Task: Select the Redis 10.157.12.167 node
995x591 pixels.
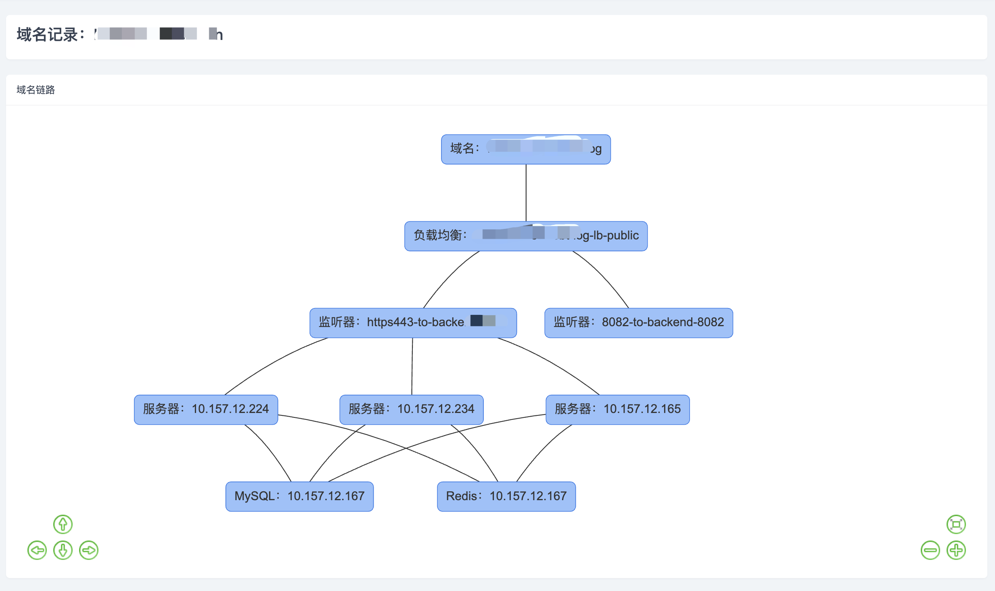Action: 506,496
